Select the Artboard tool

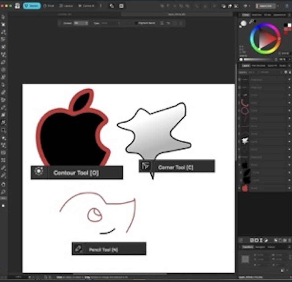[3, 25]
